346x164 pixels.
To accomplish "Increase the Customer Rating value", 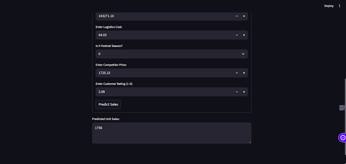I will point(244,92).
